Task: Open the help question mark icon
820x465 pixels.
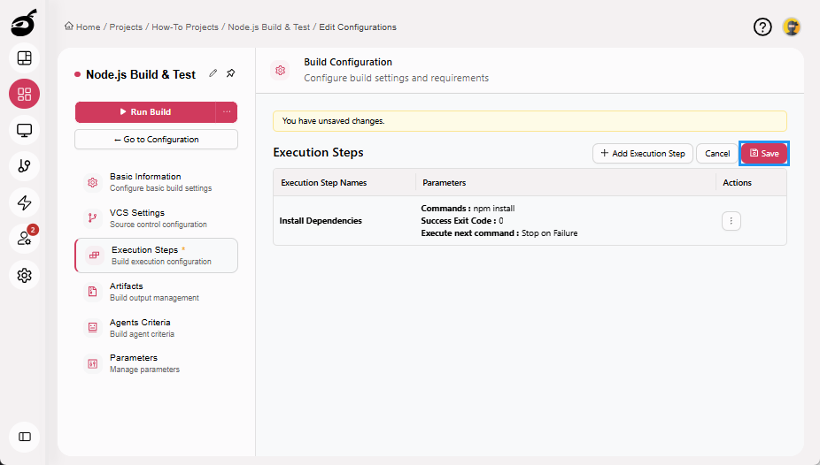Action: point(762,27)
